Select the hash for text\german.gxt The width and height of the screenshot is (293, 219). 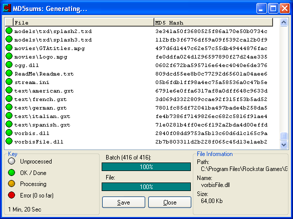[x=211, y=108]
